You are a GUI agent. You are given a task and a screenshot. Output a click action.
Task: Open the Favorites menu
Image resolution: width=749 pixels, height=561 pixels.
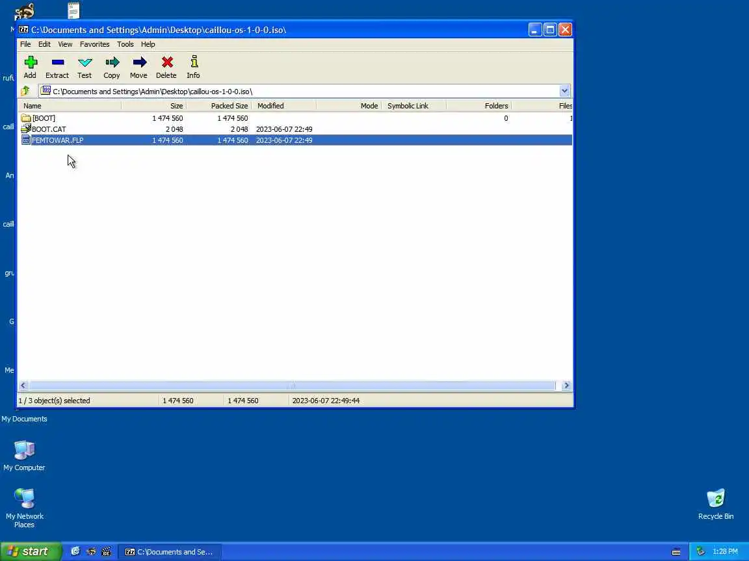click(94, 44)
